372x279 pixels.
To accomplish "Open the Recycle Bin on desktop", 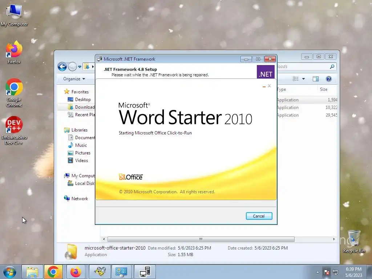I will (354, 242).
